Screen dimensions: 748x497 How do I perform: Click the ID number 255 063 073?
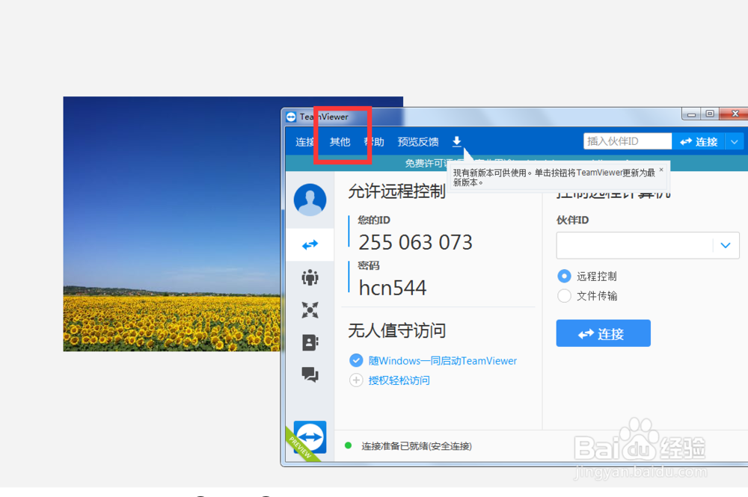coord(415,243)
